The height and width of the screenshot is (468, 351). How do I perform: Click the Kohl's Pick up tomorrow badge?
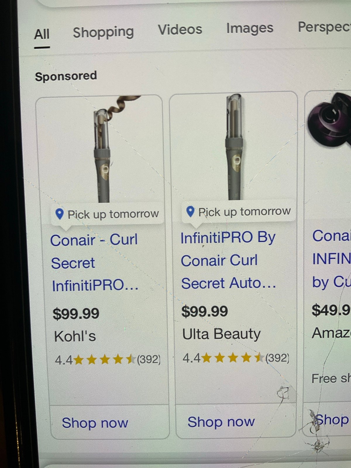(107, 214)
